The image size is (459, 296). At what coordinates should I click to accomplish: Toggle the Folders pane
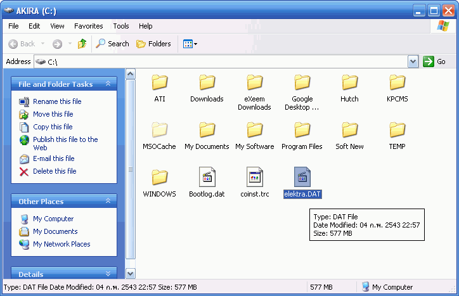[153, 44]
